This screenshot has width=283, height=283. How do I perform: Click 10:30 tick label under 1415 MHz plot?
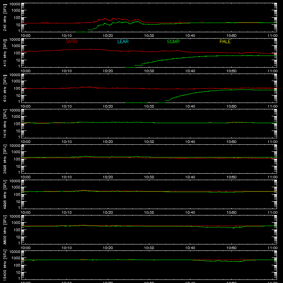click(149, 142)
